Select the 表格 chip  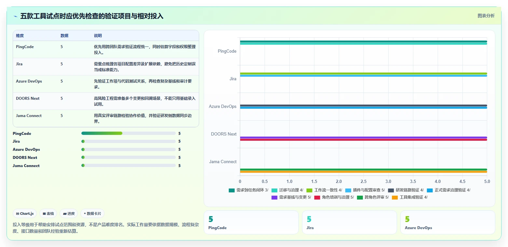click(x=48, y=214)
